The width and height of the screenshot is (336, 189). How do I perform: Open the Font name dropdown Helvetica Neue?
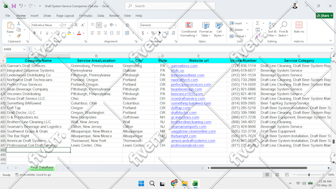pos(60,25)
